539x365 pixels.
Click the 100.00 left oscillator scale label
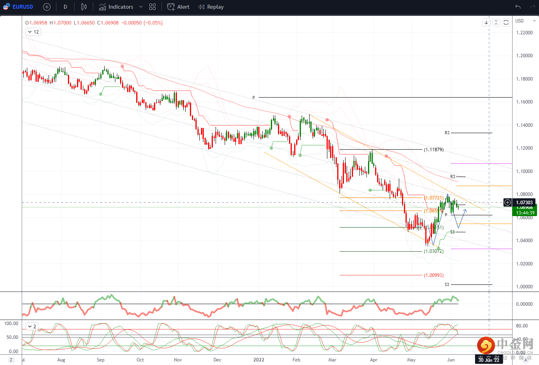point(11,324)
